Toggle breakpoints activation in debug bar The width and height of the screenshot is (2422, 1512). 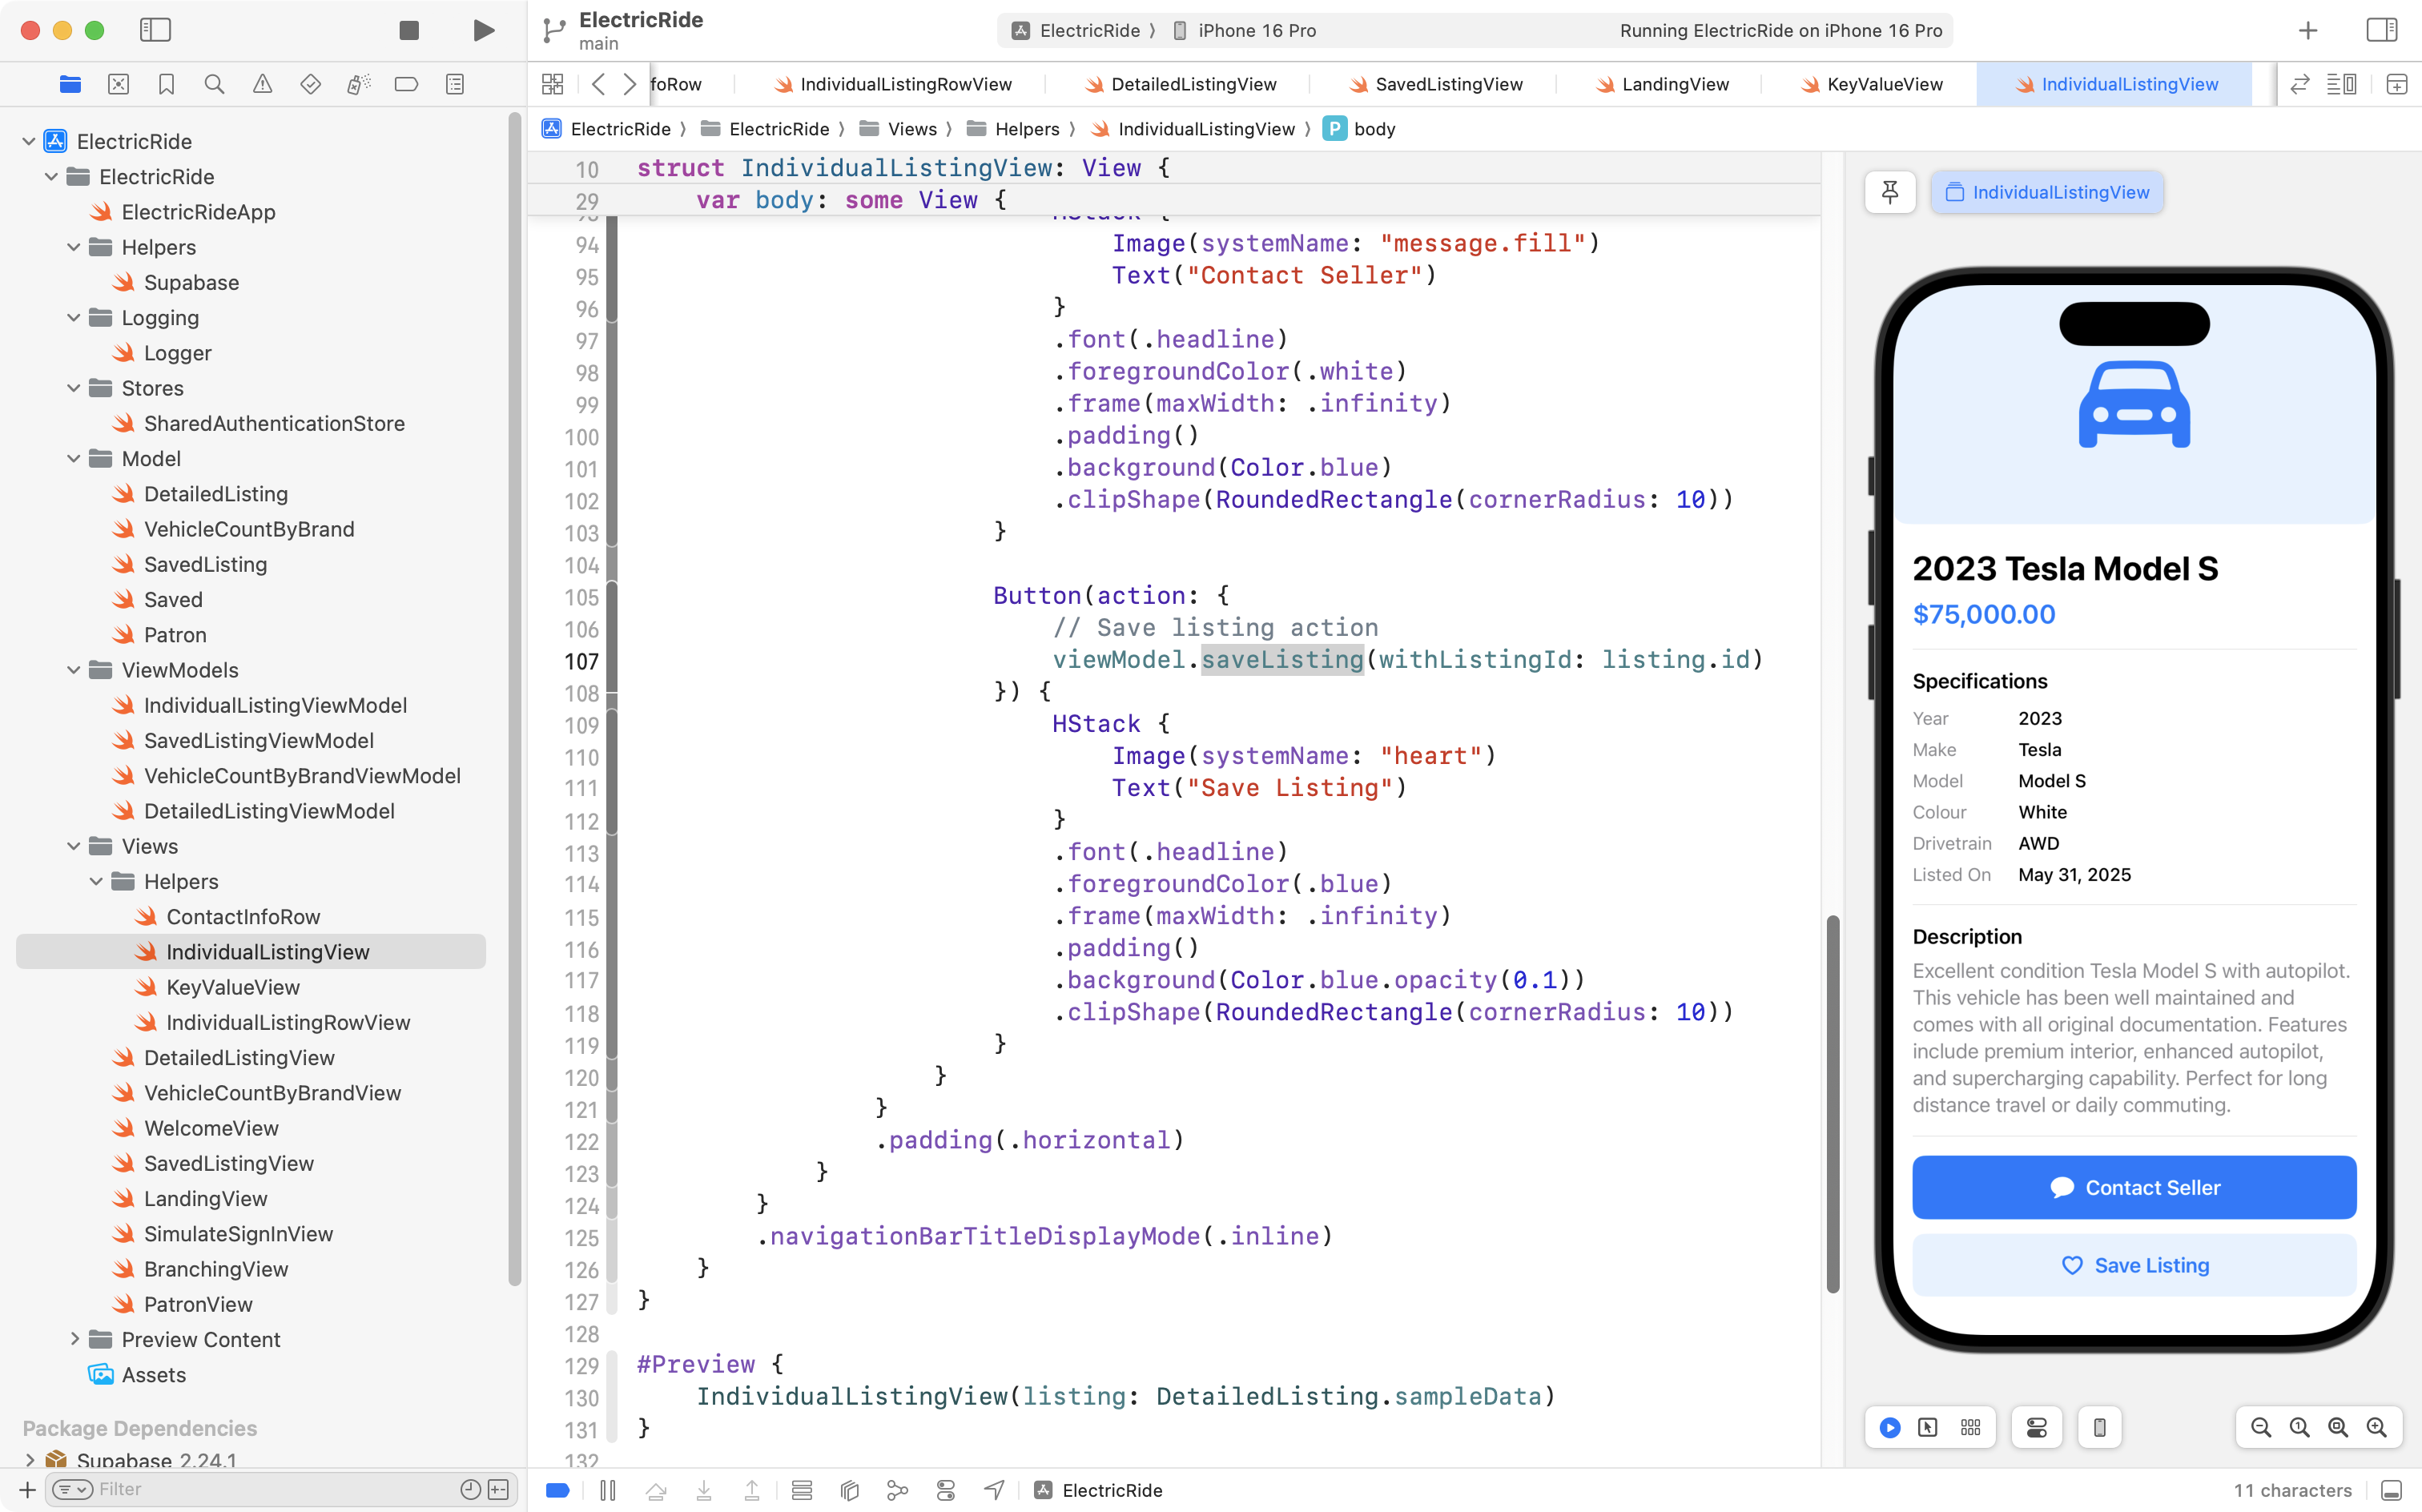click(x=558, y=1490)
